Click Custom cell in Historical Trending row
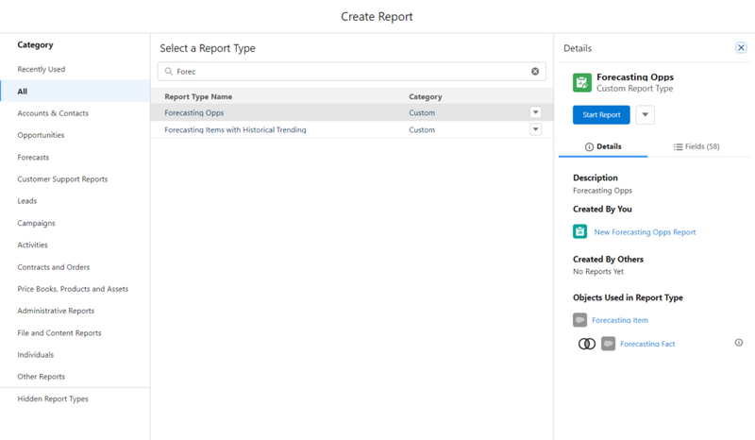This screenshot has height=440, width=755. pos(422,129)
